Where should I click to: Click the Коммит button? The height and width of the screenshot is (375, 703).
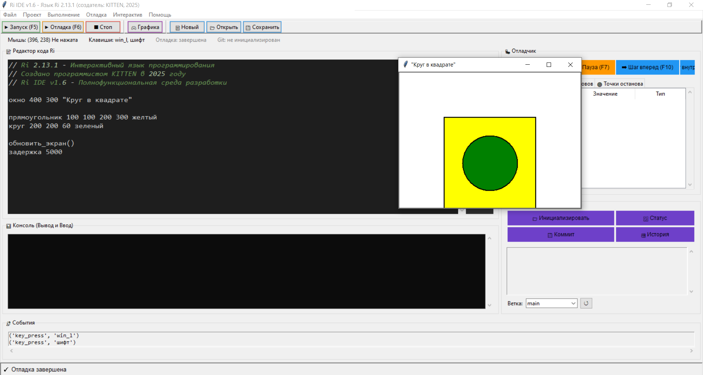pyautogui.click(x=561, y=235)
